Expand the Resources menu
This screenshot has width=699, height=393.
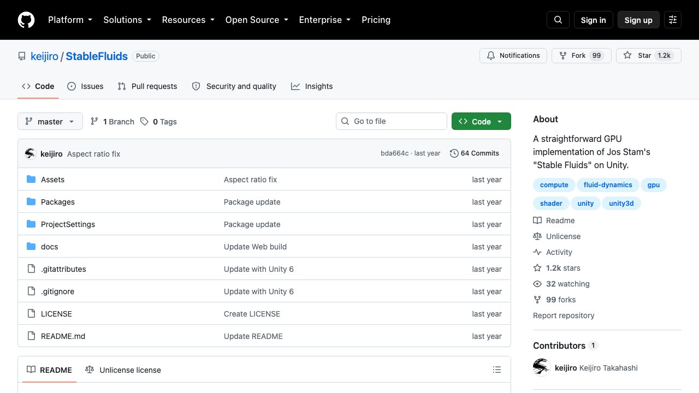pyautogui.click(x=188, y=20)
